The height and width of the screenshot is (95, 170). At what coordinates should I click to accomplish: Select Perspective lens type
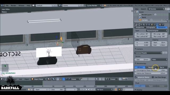tap(140, 27)
